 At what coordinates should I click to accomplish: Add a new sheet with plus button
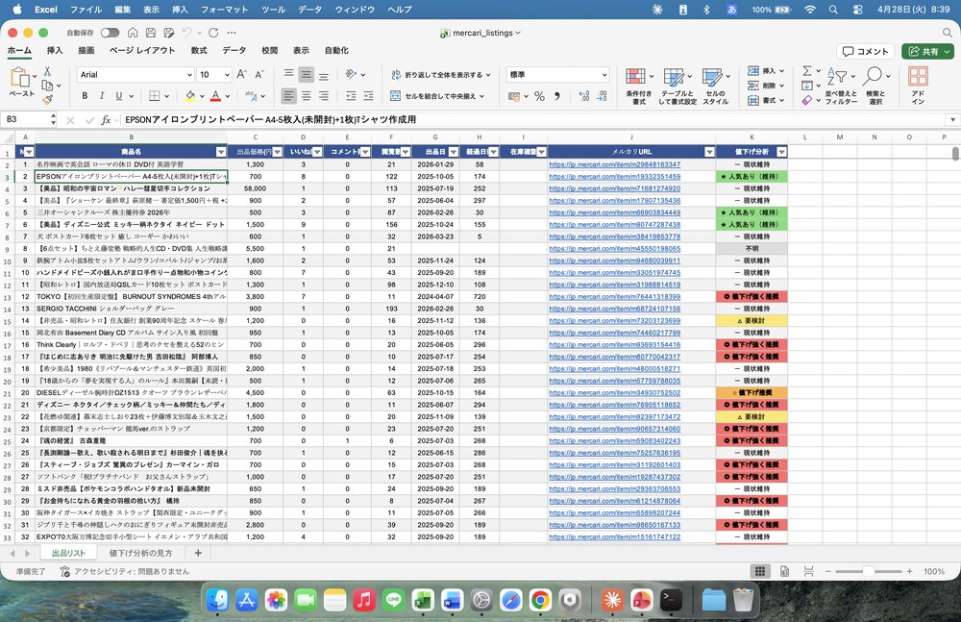pyautogui.click(x=197, y=553)
